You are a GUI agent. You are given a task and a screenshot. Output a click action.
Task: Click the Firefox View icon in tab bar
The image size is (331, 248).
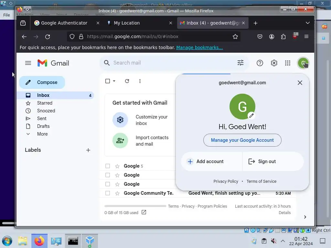[23, 23]
